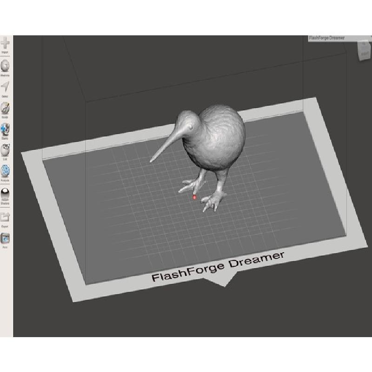Open the Stamp tool
Viewport: 372px width, 372px height.
[x=5, y=131]
